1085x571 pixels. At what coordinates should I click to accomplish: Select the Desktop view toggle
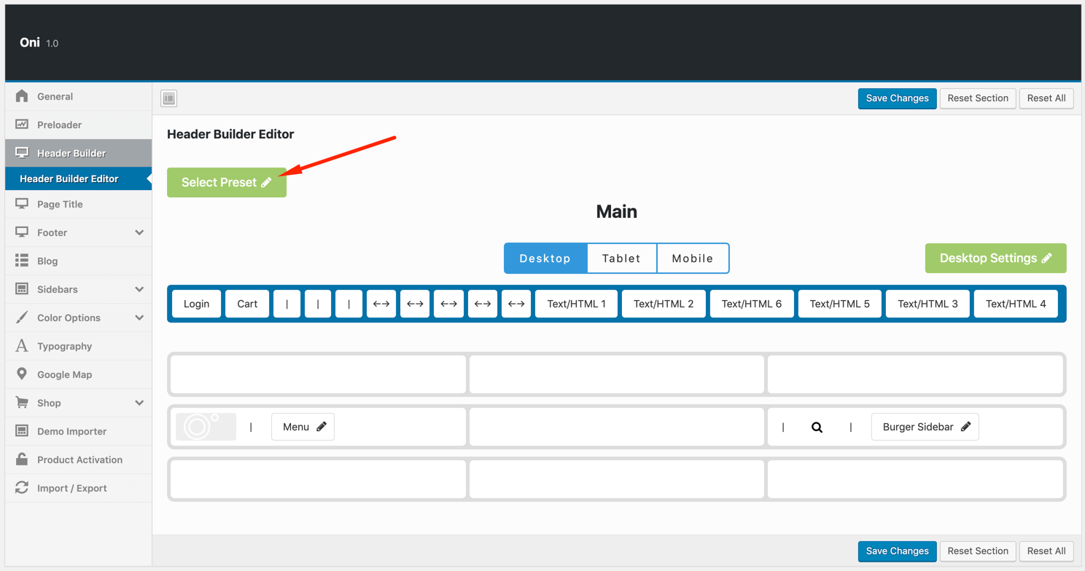coord(545,259)
